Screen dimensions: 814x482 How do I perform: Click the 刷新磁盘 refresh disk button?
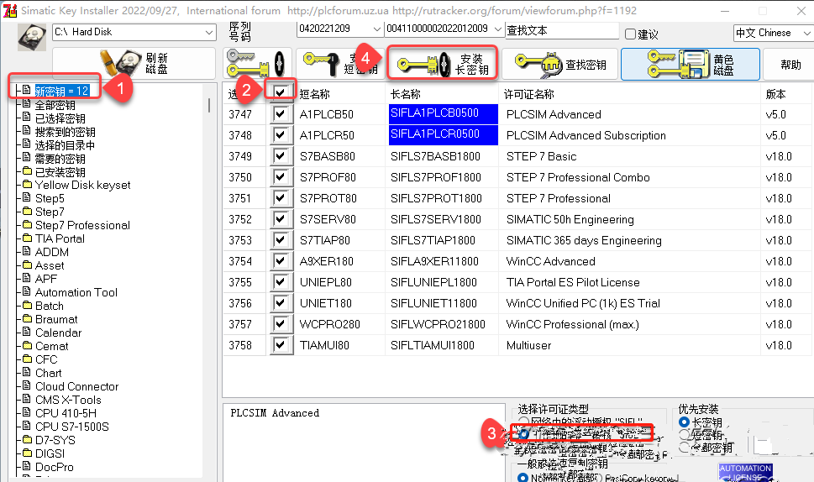(x=134, y=63)
